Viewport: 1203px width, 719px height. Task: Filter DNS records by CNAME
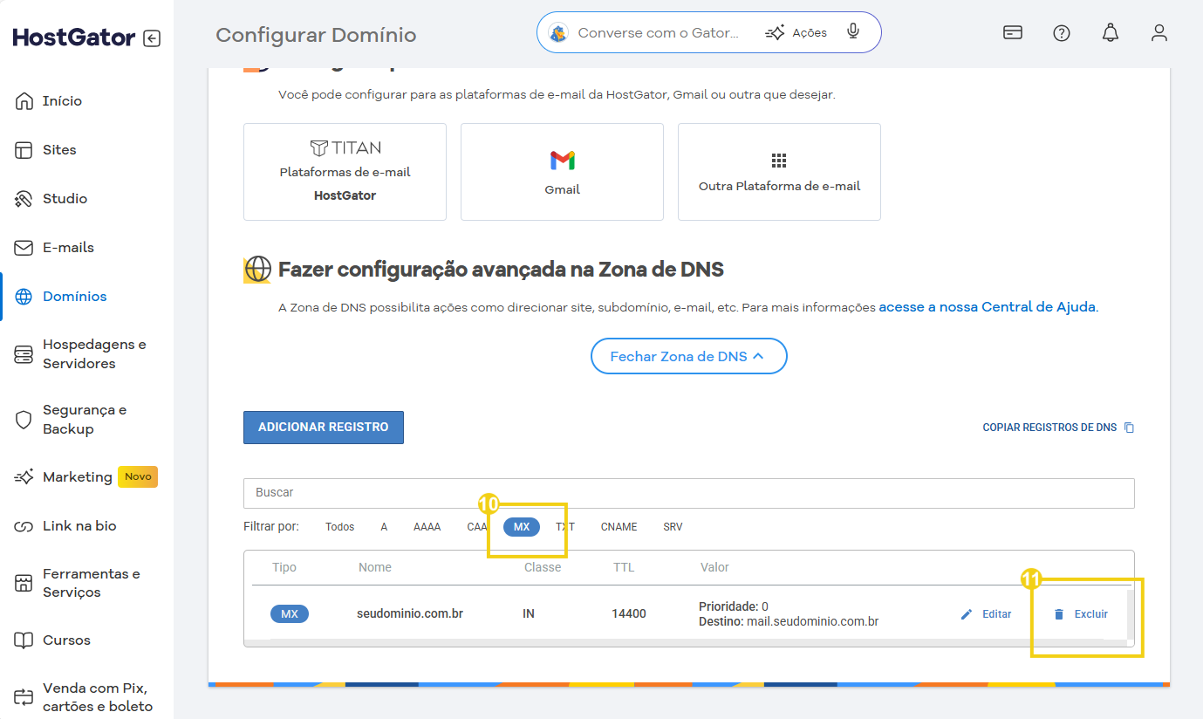pos(619,527)
